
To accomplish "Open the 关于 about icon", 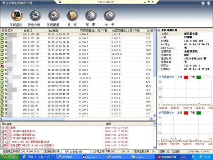I will pos(109,15).
